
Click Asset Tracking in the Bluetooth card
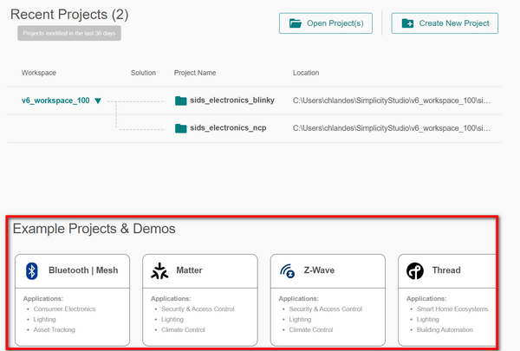coord(54,330)
